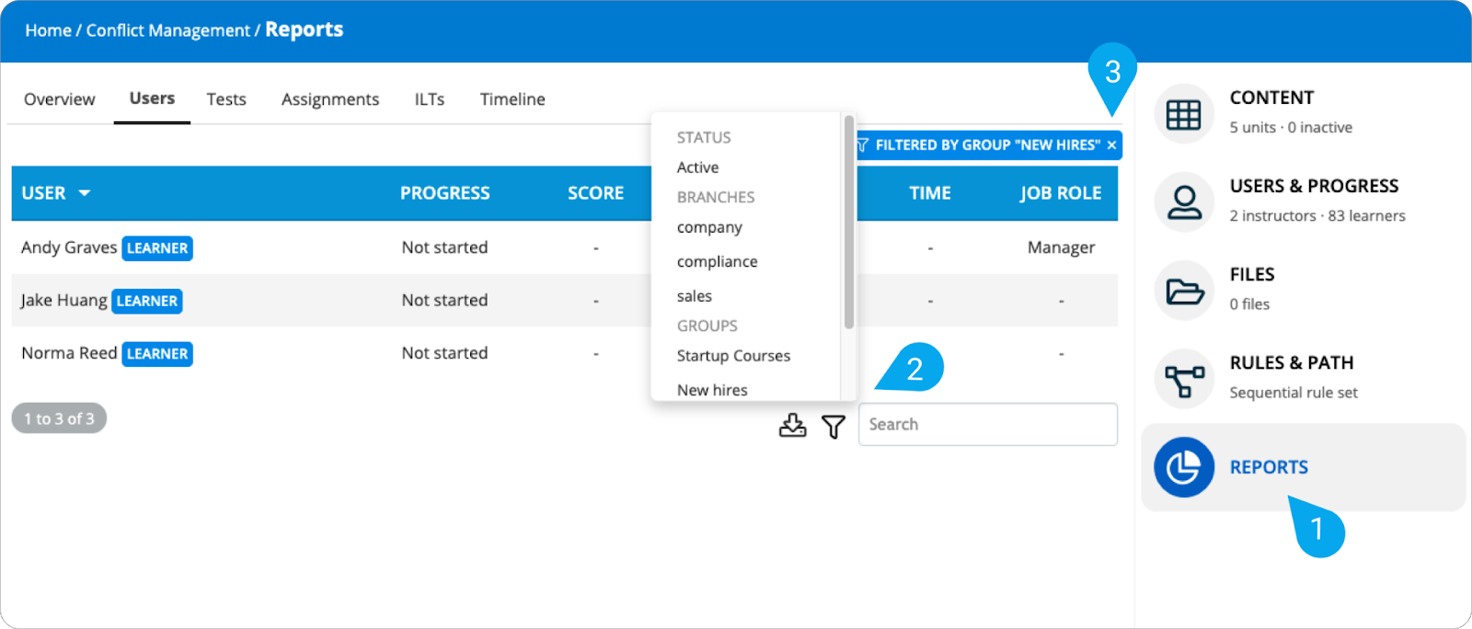Open the funnel filter icon

click(x=834, y=426)
